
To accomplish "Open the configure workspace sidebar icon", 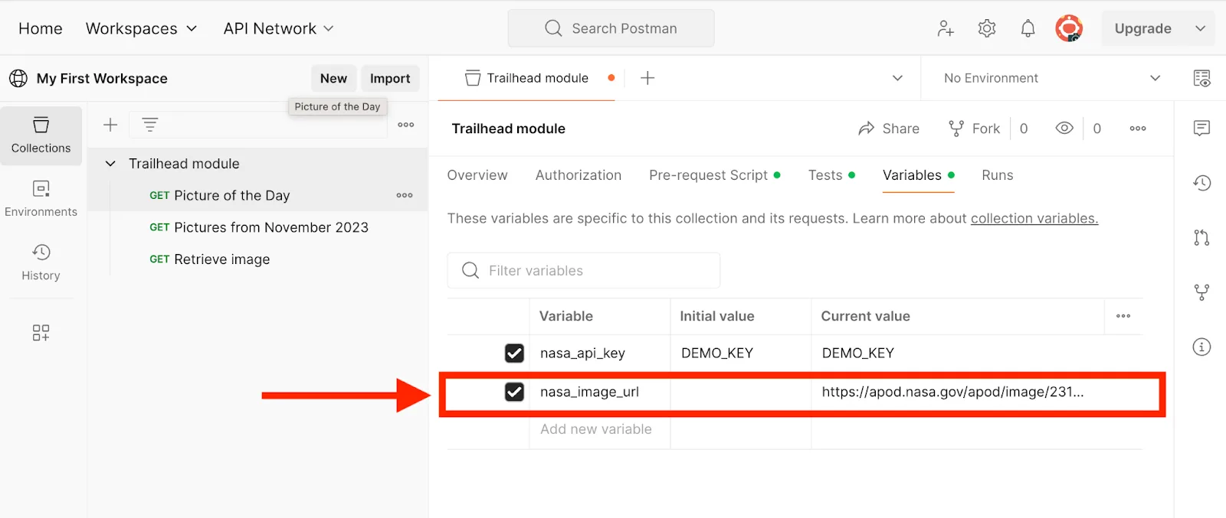I will coord(41,332).
